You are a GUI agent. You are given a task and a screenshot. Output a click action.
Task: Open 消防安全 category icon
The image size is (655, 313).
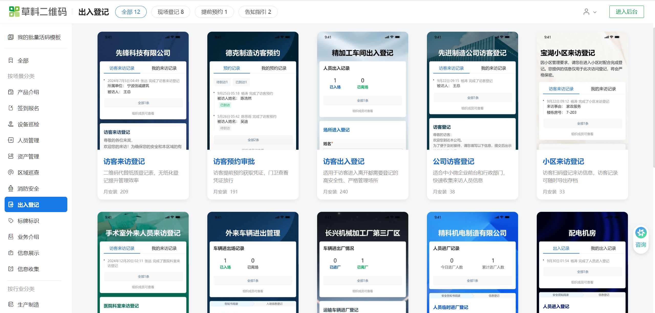[x=11, y=189]
